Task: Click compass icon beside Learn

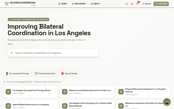Action: click(59, 4)
